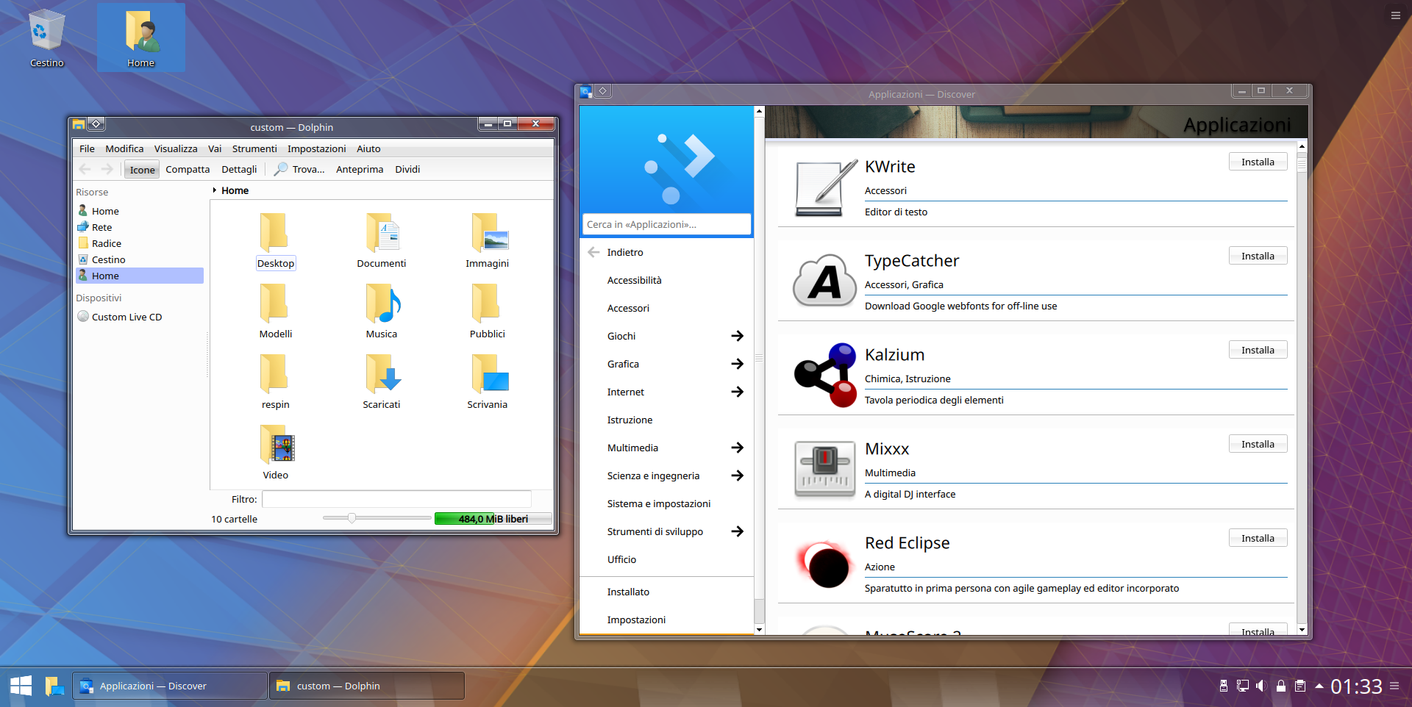
Task: Click the file manager icon in taskbar
Action: [54, 686]
